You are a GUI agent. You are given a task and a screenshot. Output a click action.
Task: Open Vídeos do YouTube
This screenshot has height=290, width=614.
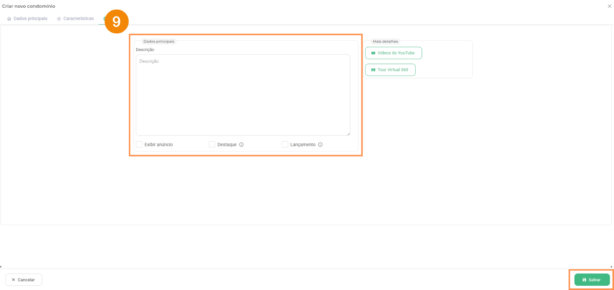point(393,53)
